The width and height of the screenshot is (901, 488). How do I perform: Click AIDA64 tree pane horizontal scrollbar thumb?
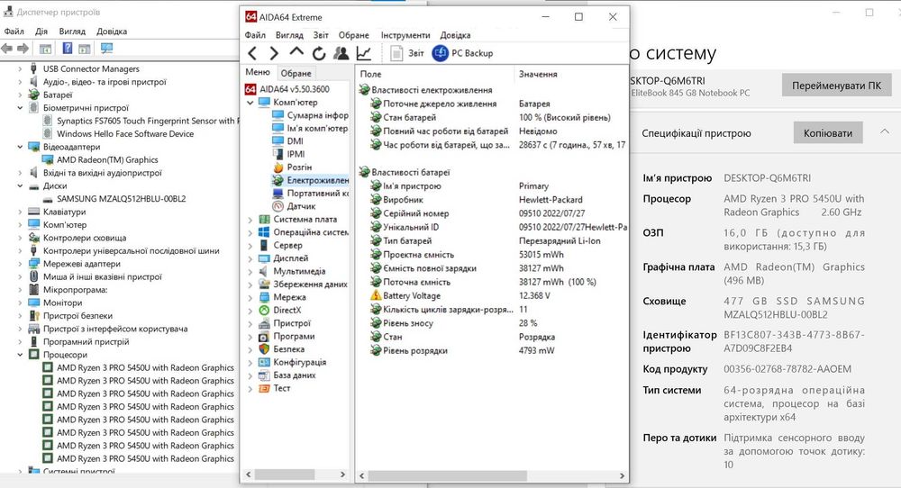click(285, 474)
